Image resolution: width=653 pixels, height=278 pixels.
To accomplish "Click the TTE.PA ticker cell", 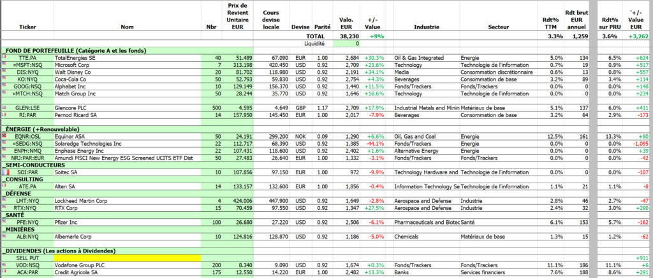I will tap(27, 58).
